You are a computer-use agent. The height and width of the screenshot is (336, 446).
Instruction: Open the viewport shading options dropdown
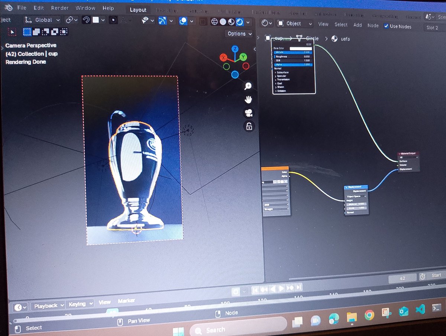[x=248, y=23]
